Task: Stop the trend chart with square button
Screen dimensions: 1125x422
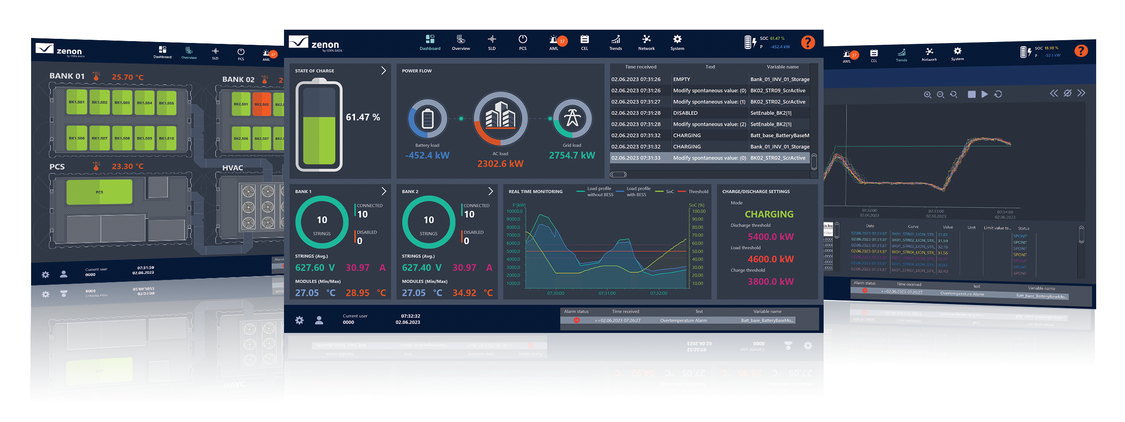Action: 972,94
